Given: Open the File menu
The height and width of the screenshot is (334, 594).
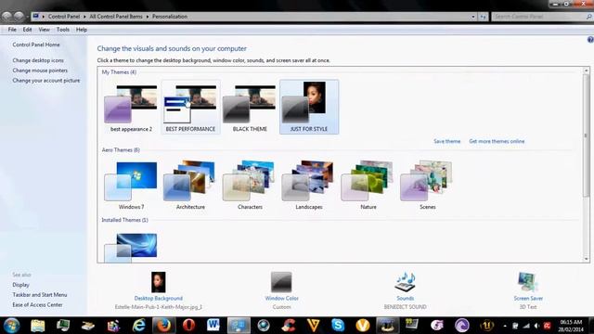Looking at the screenshot, I should point(12,30).
